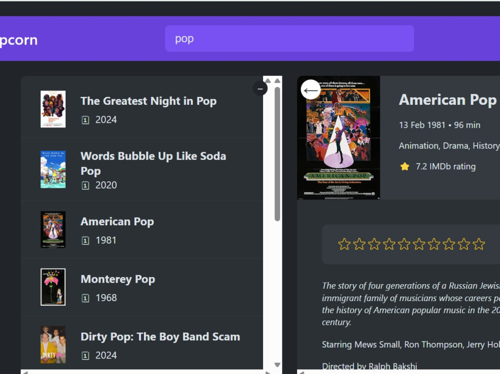500x374 pixels.
Task: Click the list's vertical scrollbar thumb
Action: click(277, 154)
